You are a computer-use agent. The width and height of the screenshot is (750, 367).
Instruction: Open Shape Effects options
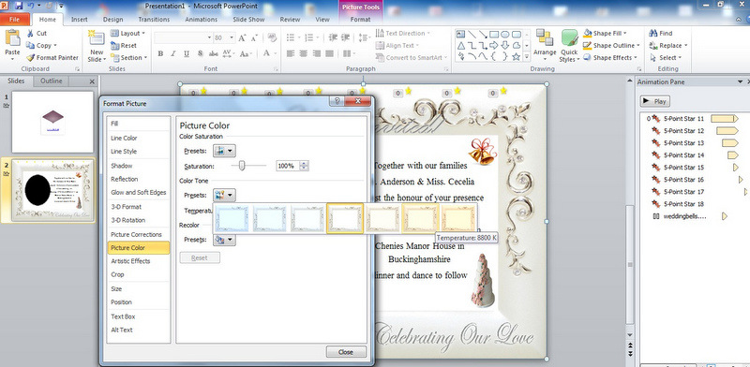(x=610, y=57)
